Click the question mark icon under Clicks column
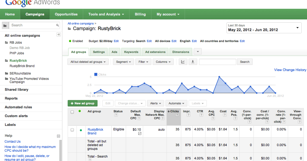This screenshot has width=307, height=161. pos(177,115)
